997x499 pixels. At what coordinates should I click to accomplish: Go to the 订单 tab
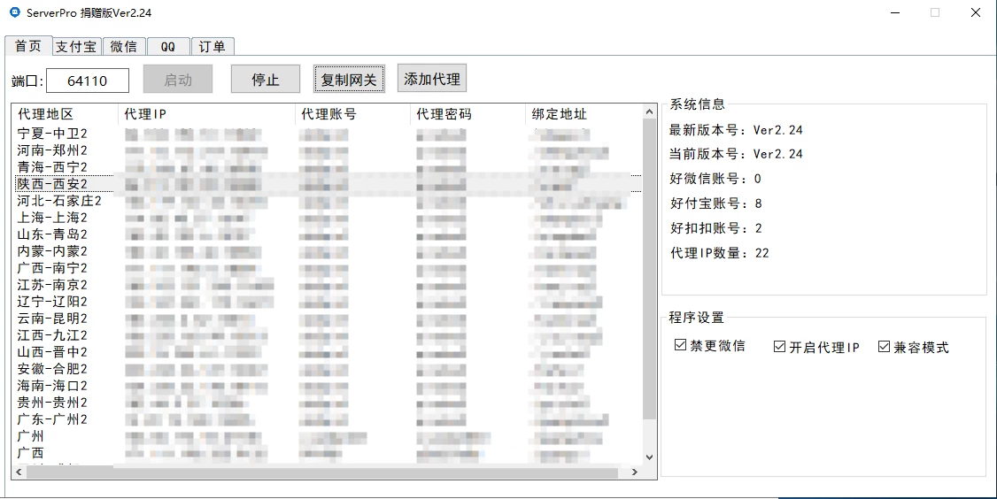click(212, 47)
